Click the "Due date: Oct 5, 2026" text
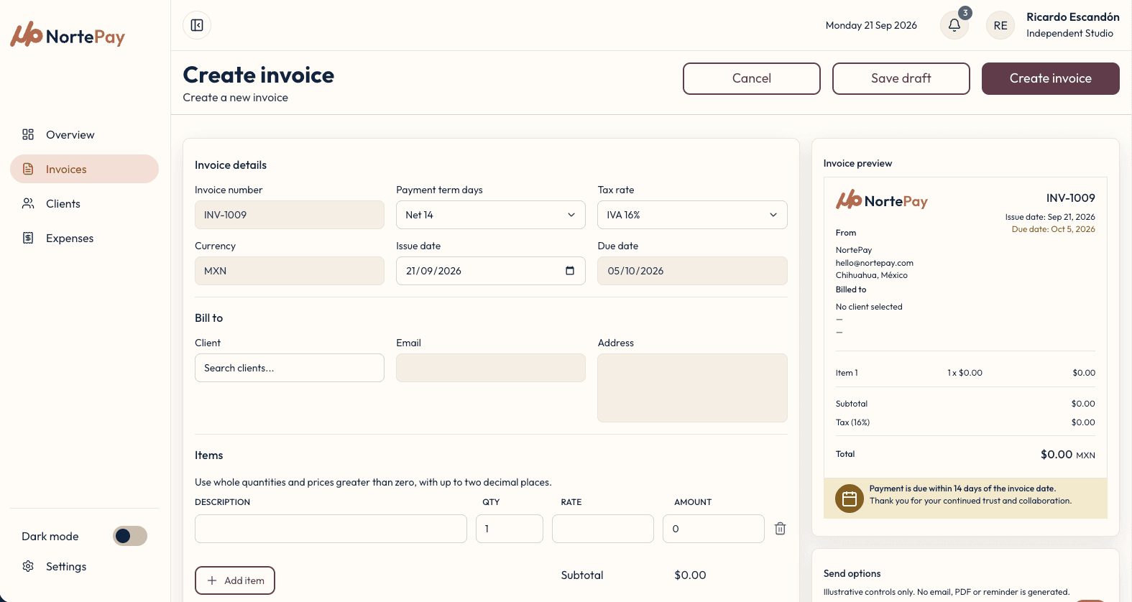Viewport: 1132px width, 602px height. [1054, 229]
